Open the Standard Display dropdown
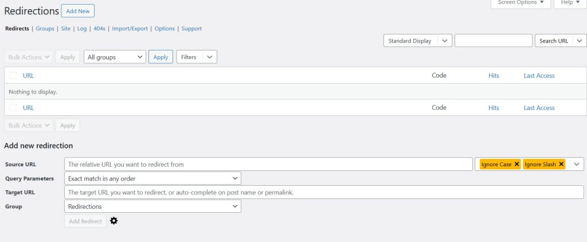The image size is (587, 242). (x=418, y=41)
